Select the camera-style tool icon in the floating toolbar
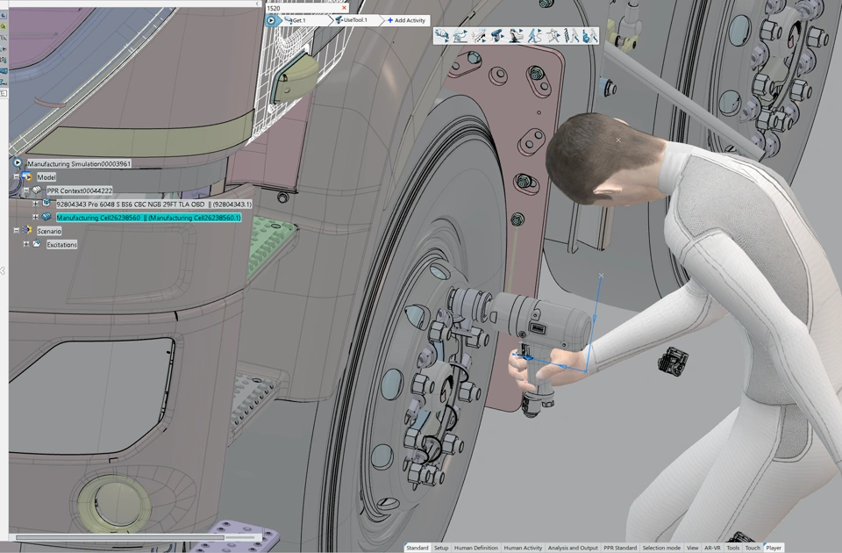The image size is (842, 553). point(496,36)
